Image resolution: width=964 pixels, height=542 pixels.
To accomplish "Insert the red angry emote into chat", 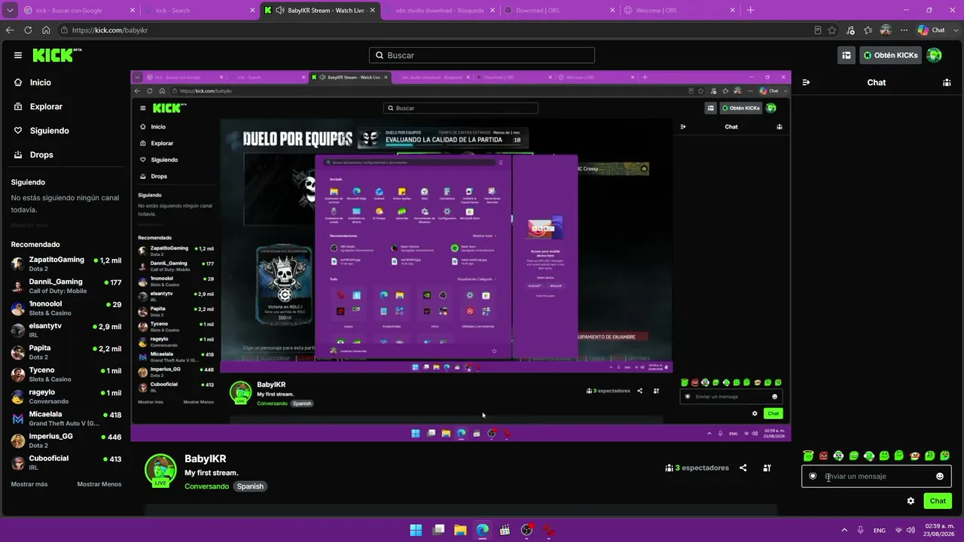I will (823, 455).
